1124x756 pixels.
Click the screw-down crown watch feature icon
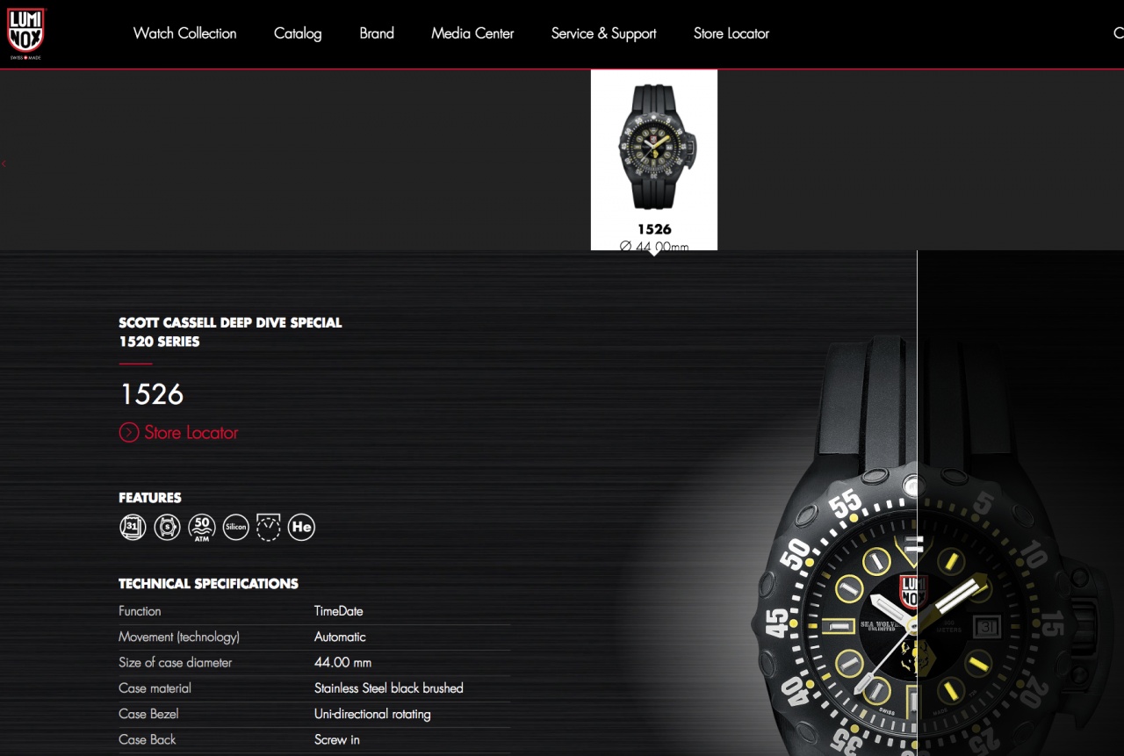167,527
